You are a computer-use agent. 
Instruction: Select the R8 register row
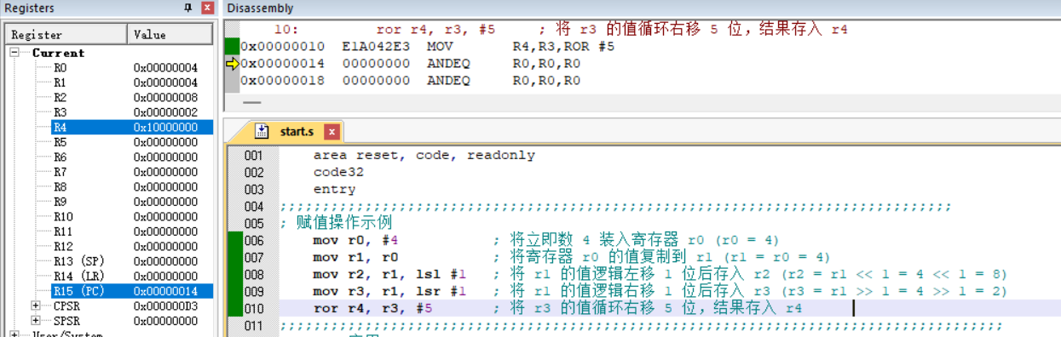pyautogui.click(x=109, y=186)
